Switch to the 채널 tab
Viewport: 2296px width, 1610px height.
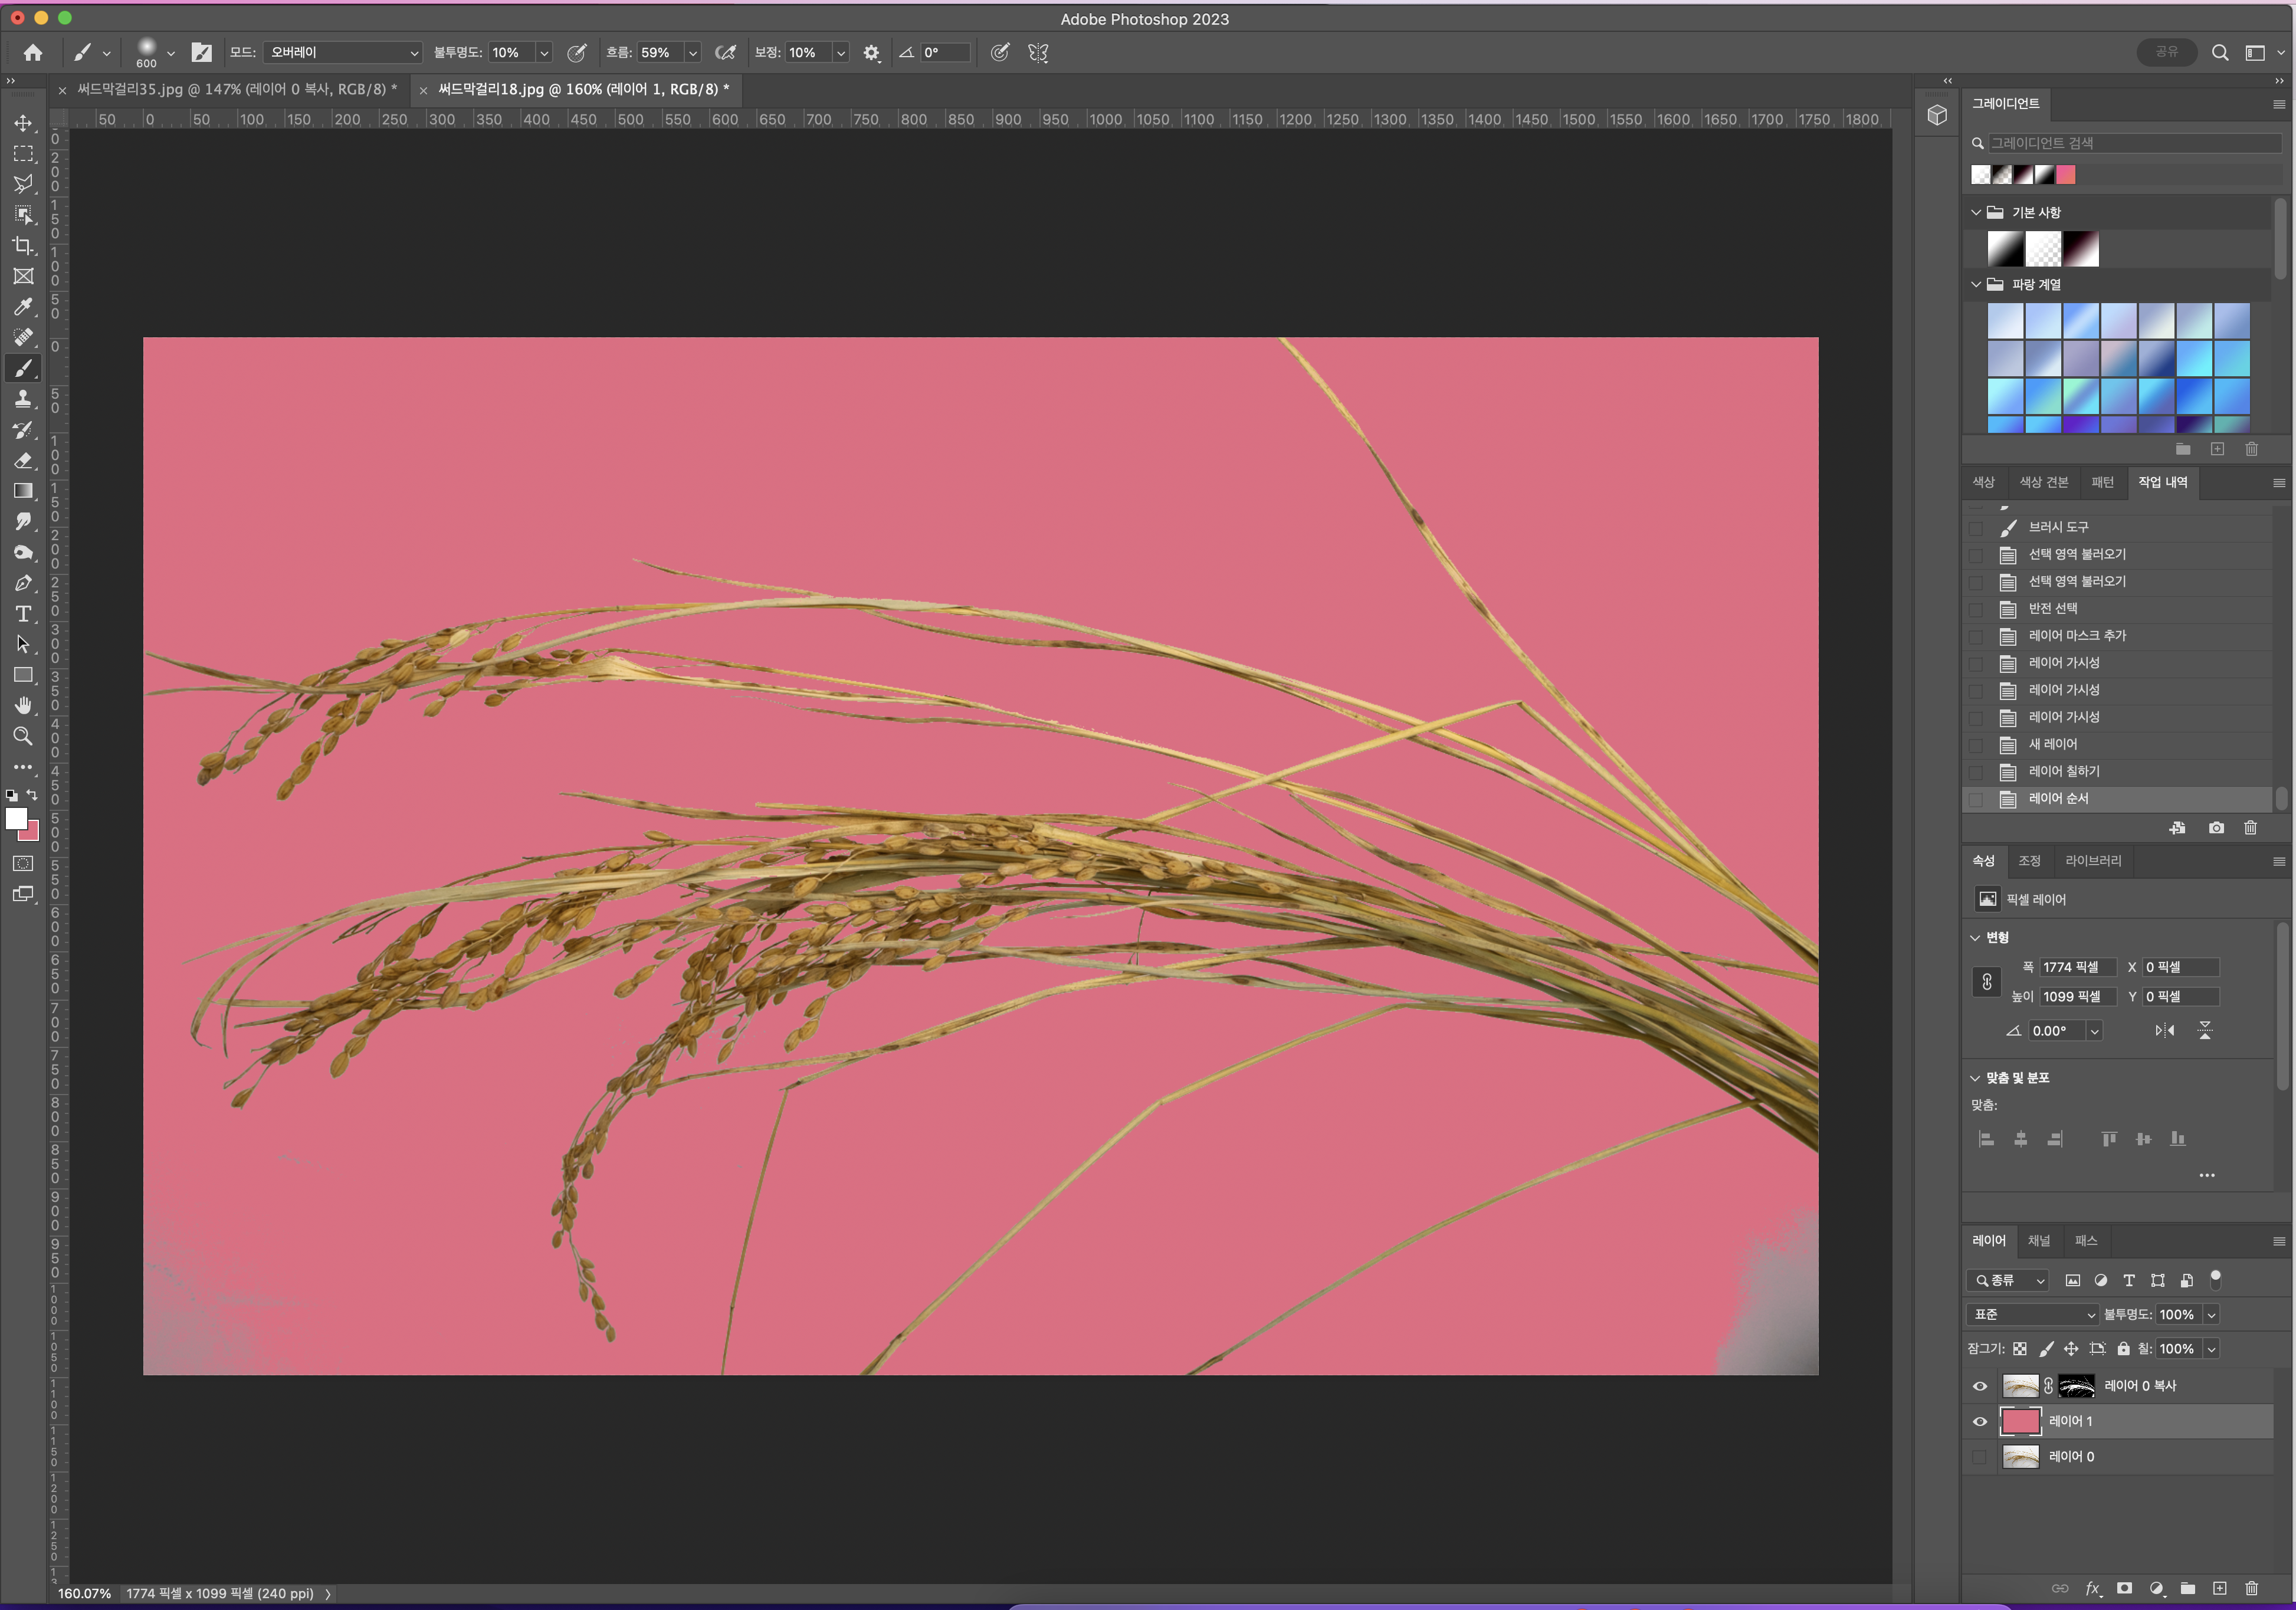[2038, 1240]
